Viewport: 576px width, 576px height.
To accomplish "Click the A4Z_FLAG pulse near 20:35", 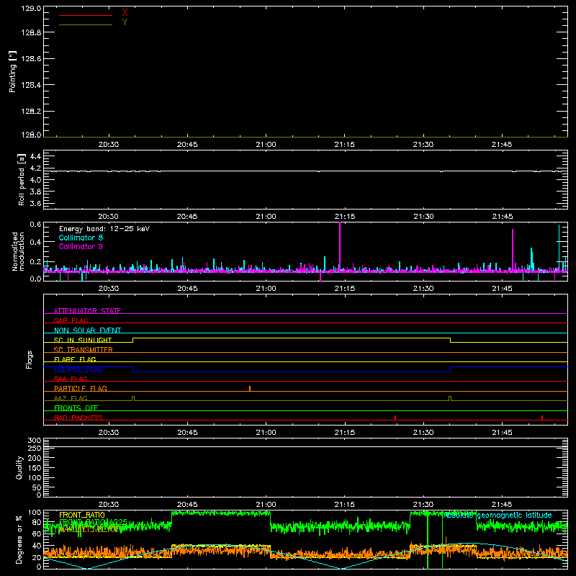I will pos(133,399).
